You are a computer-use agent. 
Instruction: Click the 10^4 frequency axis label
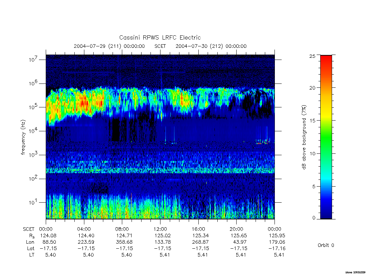pos(34,131)
